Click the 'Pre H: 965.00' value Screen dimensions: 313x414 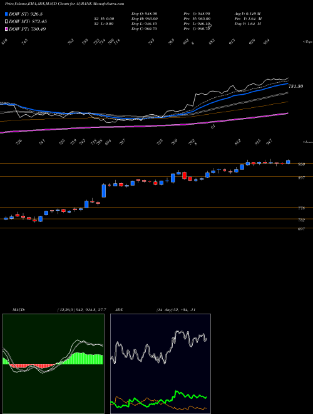tap(197, 19)
